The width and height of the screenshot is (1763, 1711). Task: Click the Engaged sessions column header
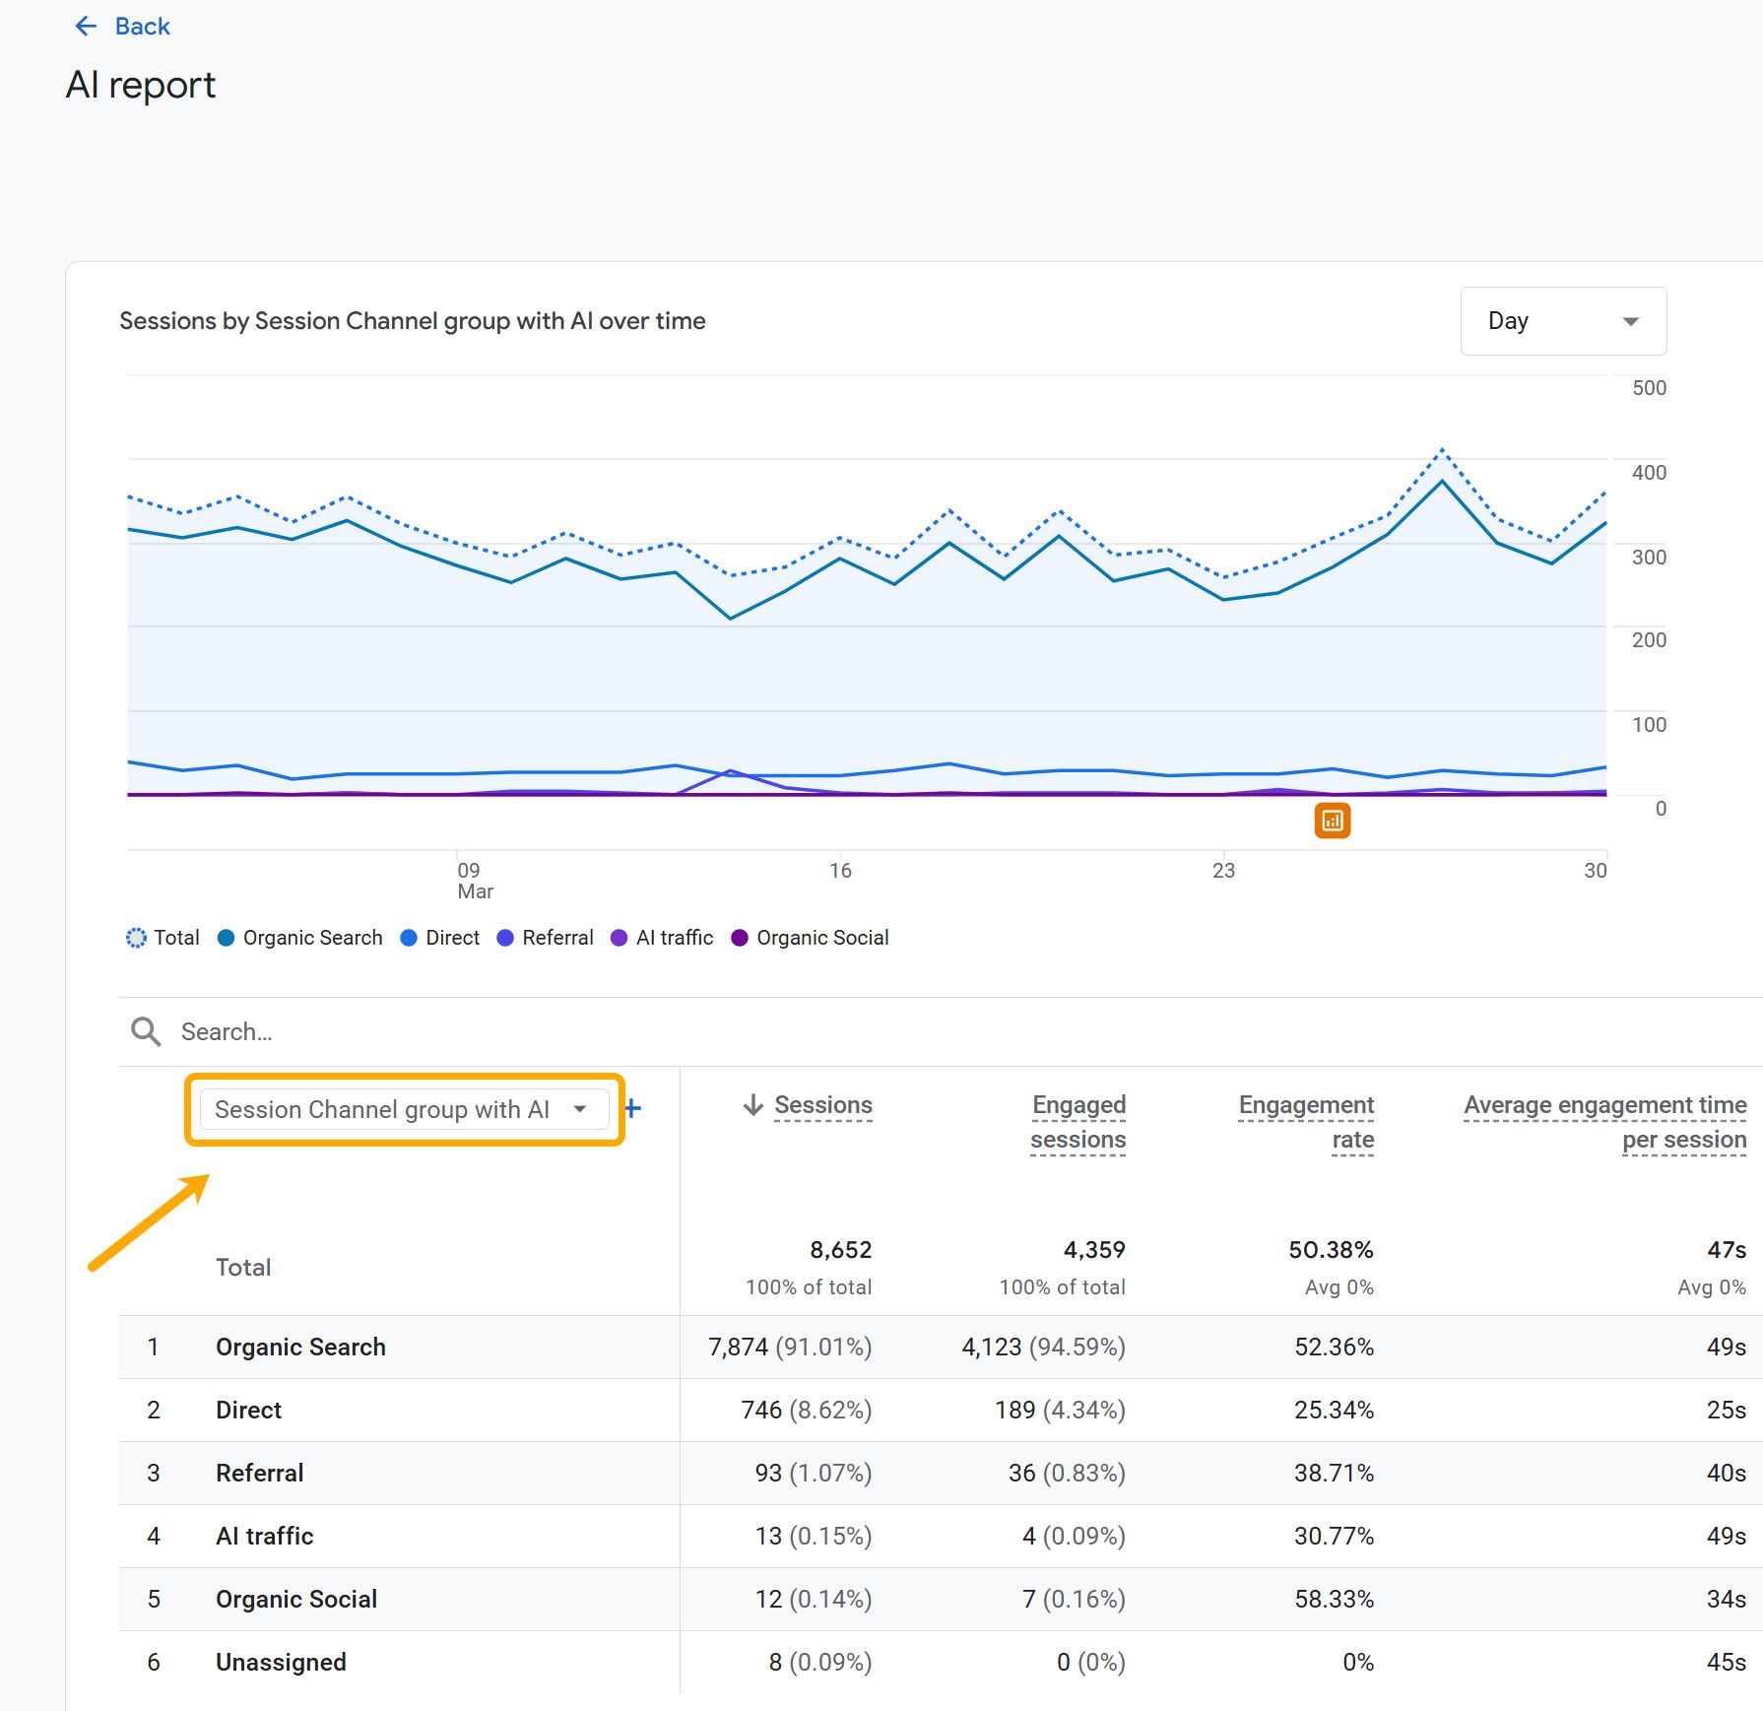coord(1078,1121)
